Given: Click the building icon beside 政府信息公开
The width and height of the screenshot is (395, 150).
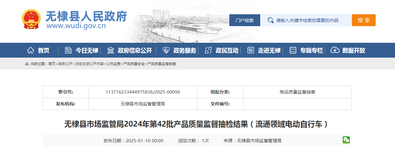Looking at the screenshot, I should click(x=111, y=50).
